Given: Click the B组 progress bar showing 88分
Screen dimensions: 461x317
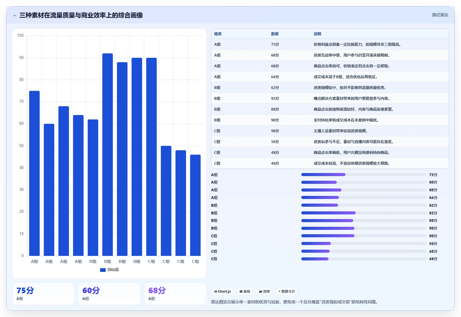Looking at the screenshot, I should tap(364, 221).
